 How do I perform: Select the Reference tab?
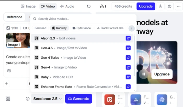[x=14, y=17]
